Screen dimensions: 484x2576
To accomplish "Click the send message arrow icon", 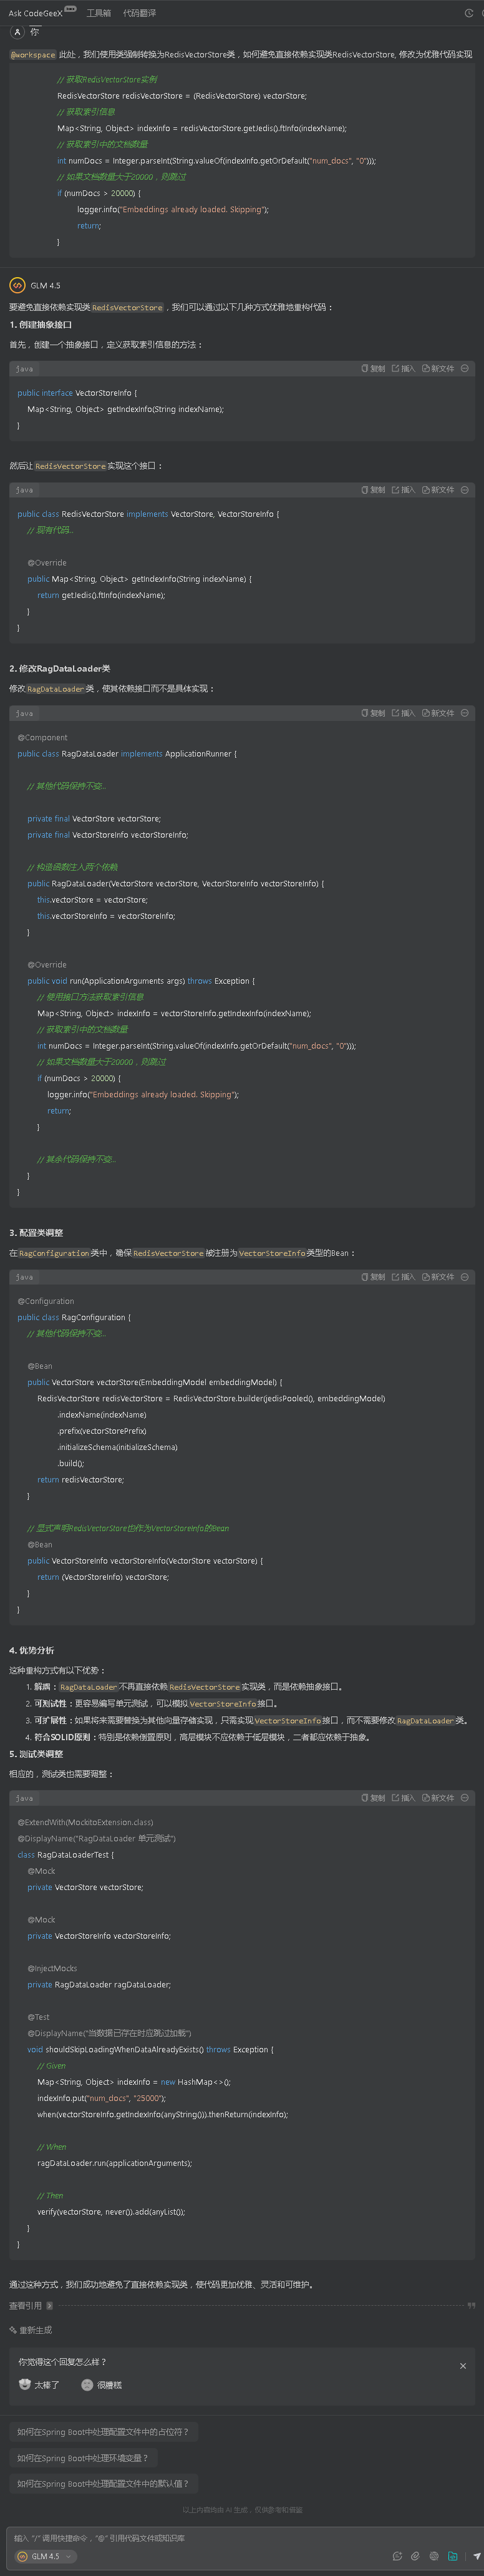I will click(x=477, y=2556).
